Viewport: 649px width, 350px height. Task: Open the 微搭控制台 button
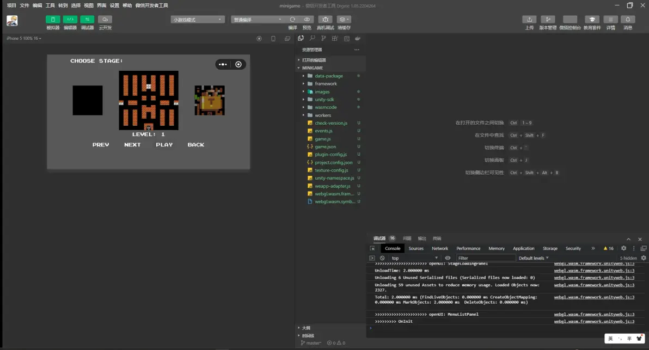[x=570, y=20]
